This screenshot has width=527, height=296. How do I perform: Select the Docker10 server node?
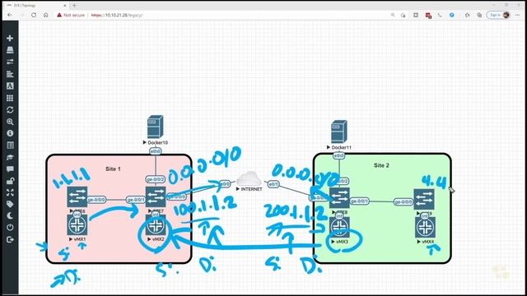tap(156, 127)
